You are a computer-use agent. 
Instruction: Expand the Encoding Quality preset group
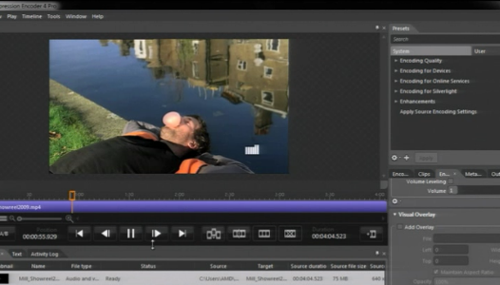396,61
